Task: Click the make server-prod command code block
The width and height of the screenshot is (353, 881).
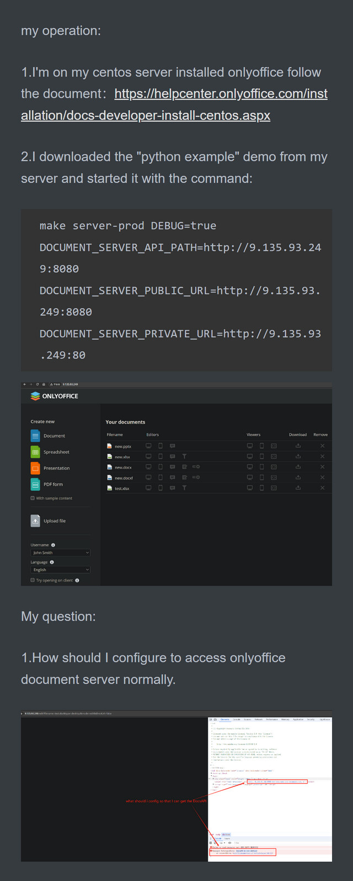Action: coord(176,290)
